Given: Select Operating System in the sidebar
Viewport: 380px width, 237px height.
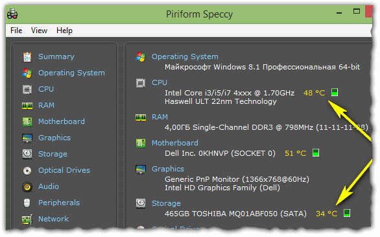Looking at the screenshot, I should click(x=71, y=73).
